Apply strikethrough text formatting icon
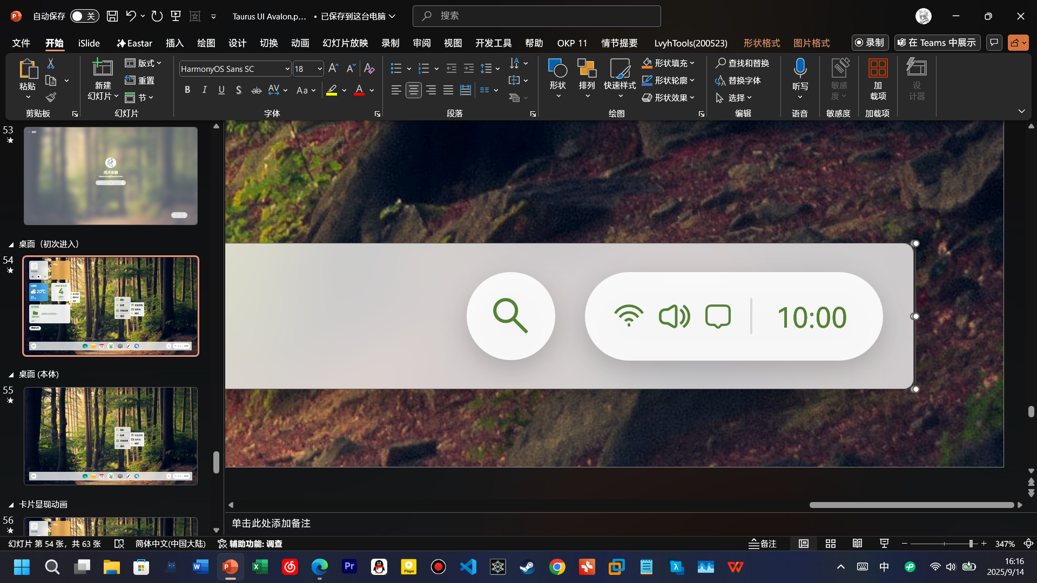This screenshot has width=1037, height=583. click(x=256, y=90)
